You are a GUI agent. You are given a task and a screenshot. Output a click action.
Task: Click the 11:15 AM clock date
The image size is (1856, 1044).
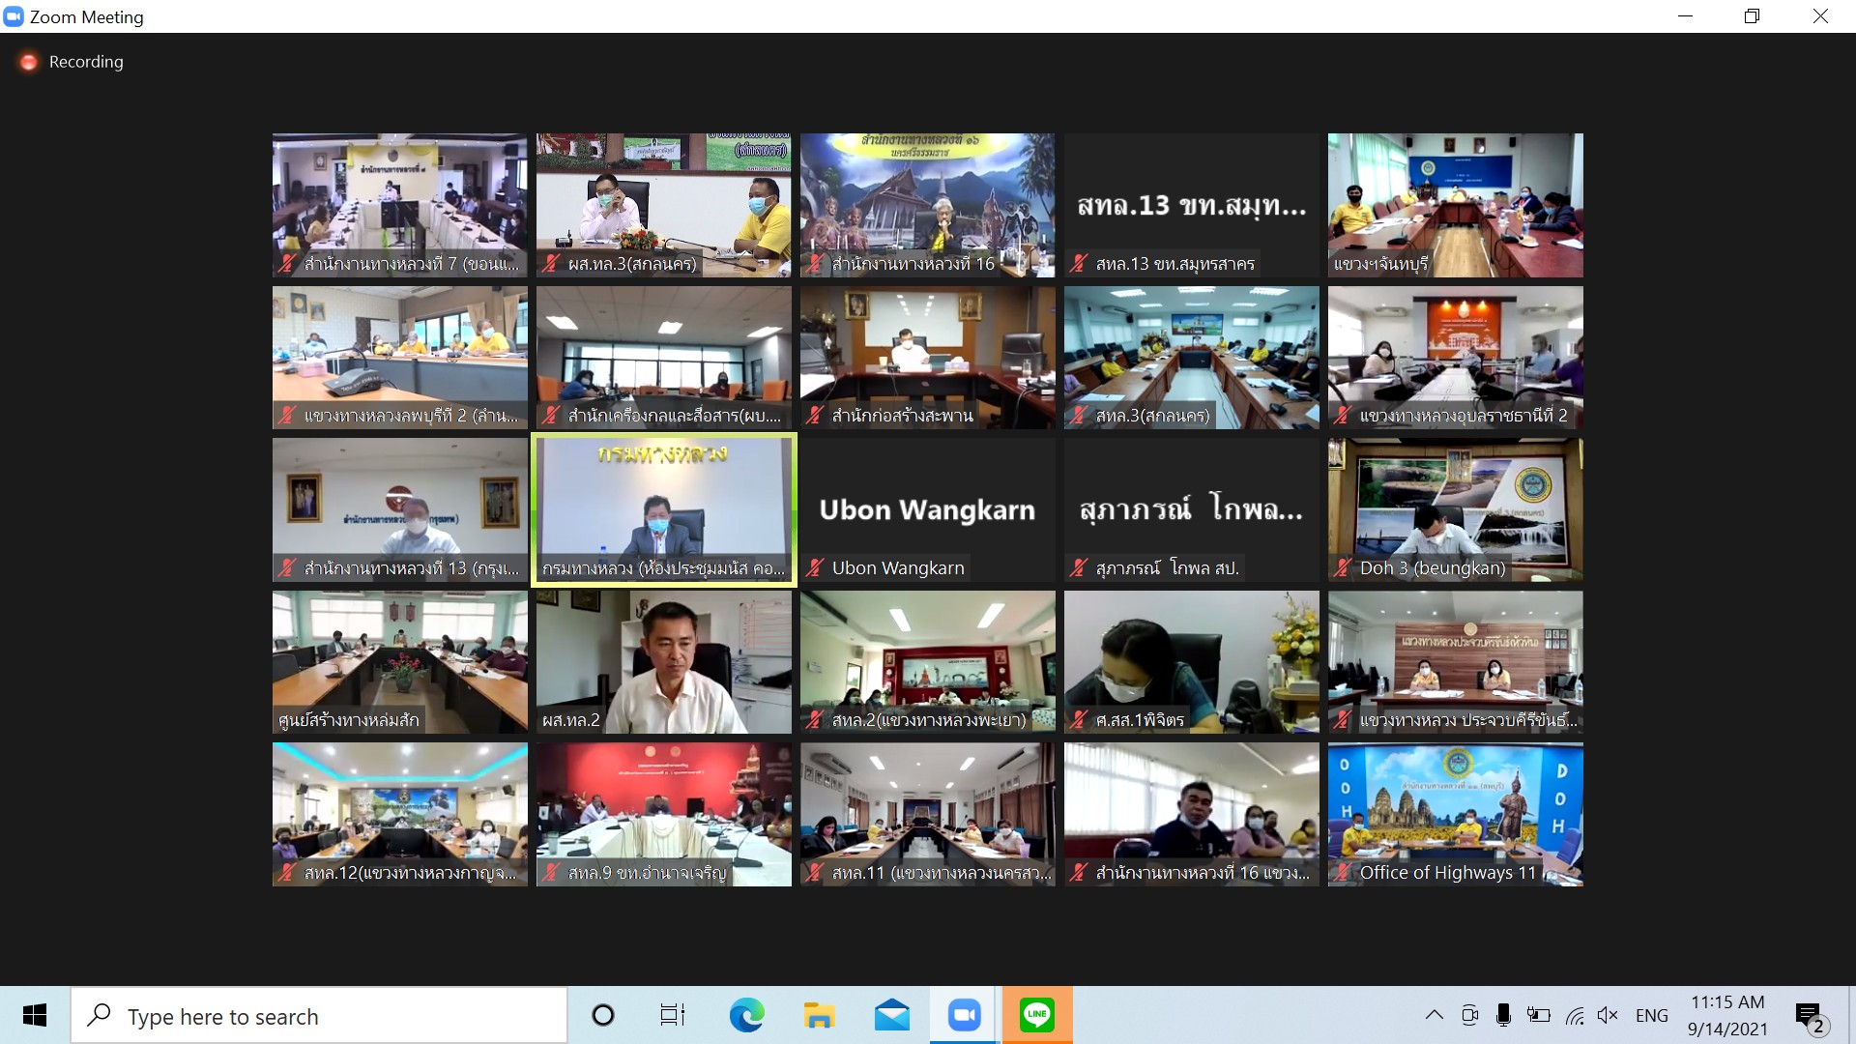[x=1727, y=1015]
